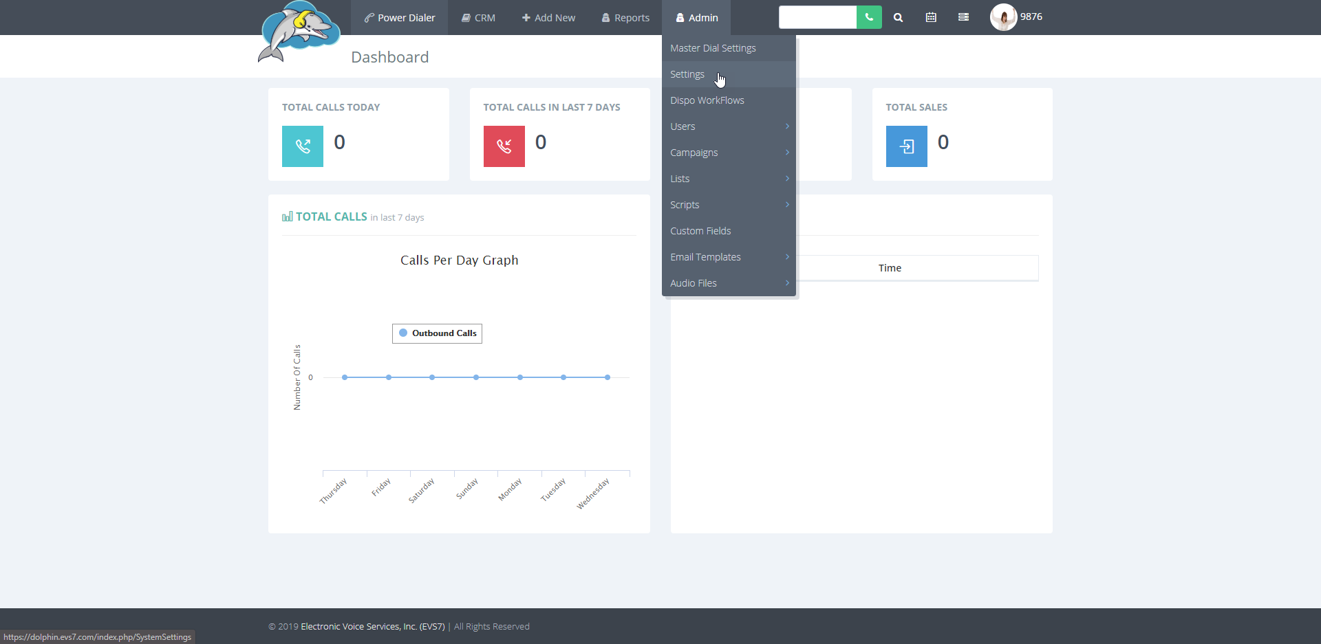Click the red incoming call icon

(504, 146)
